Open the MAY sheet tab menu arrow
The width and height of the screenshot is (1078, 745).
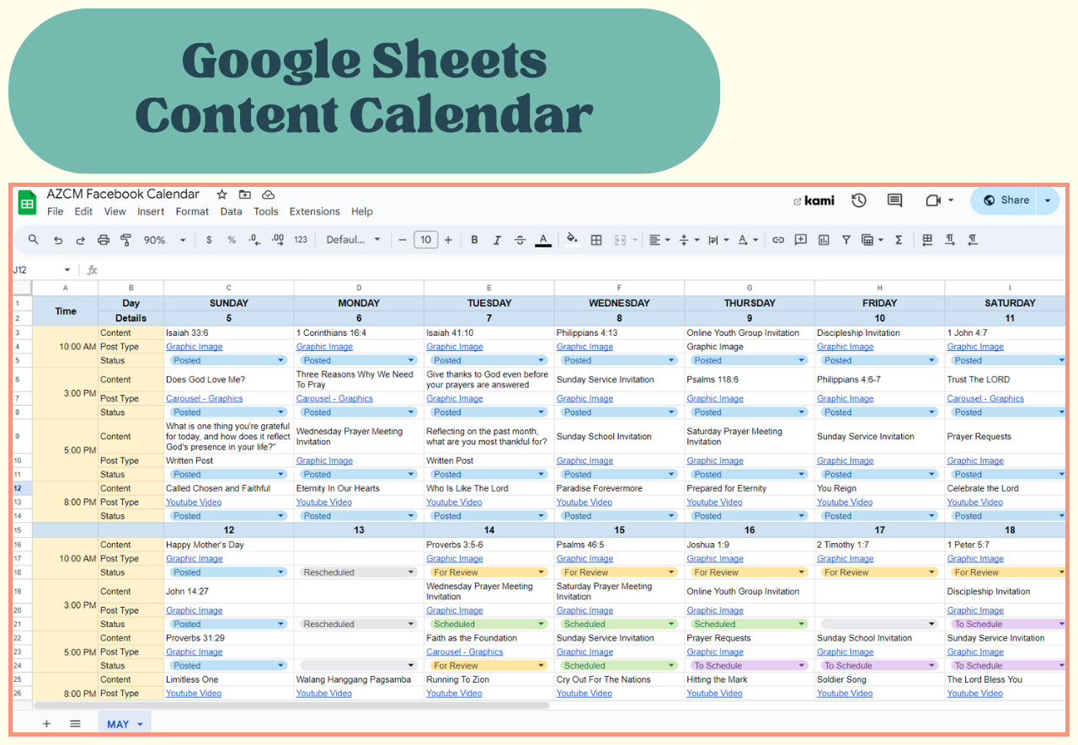[140, 725]
